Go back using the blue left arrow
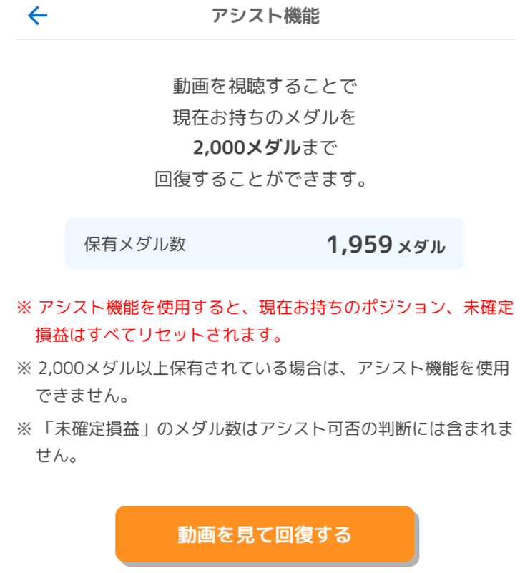 click(37, 16)
